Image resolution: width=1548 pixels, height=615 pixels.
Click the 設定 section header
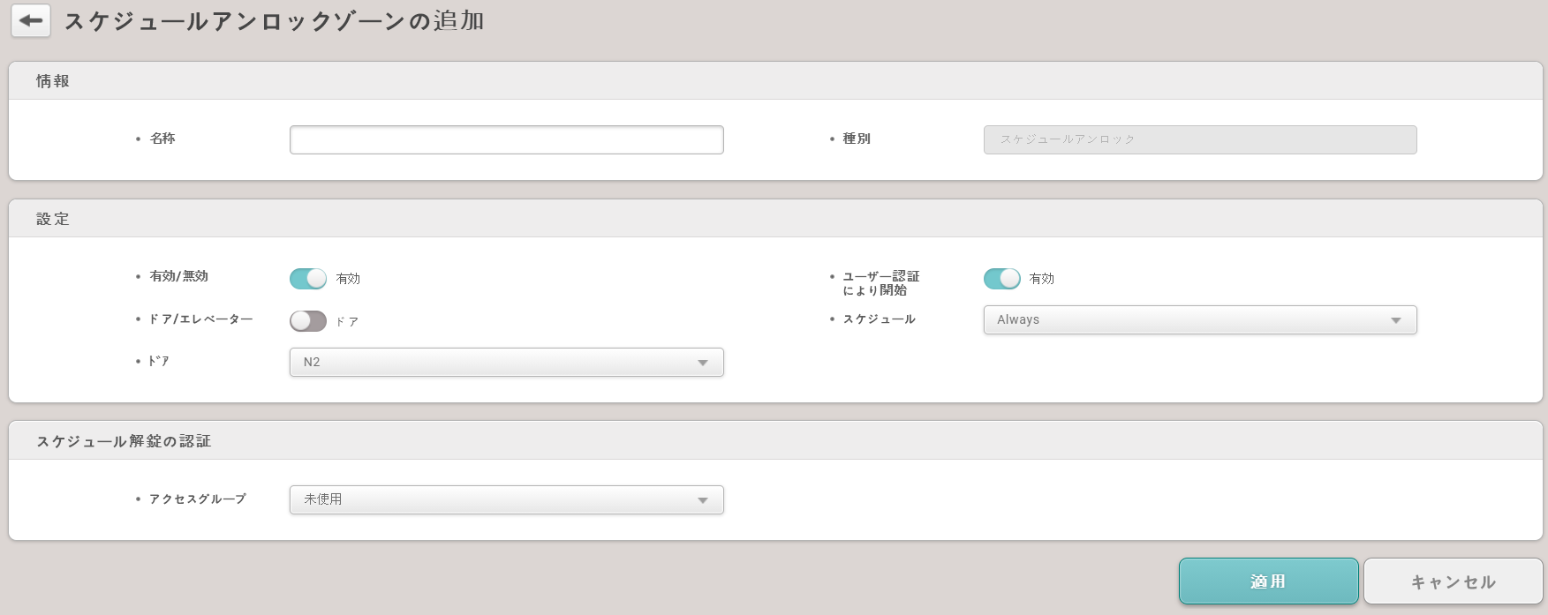(x=53, y=219)
